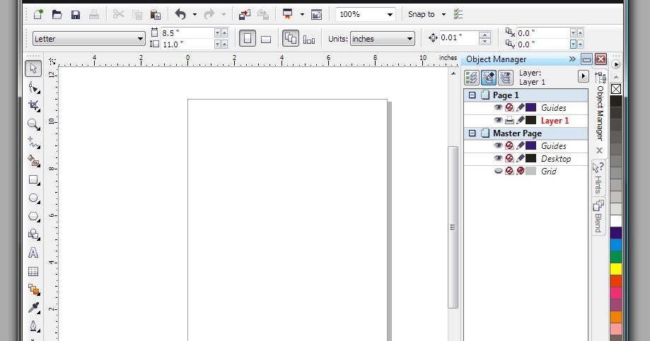Collapse docker with double chevron button
The image size is (650, 341).
[572, 59]
